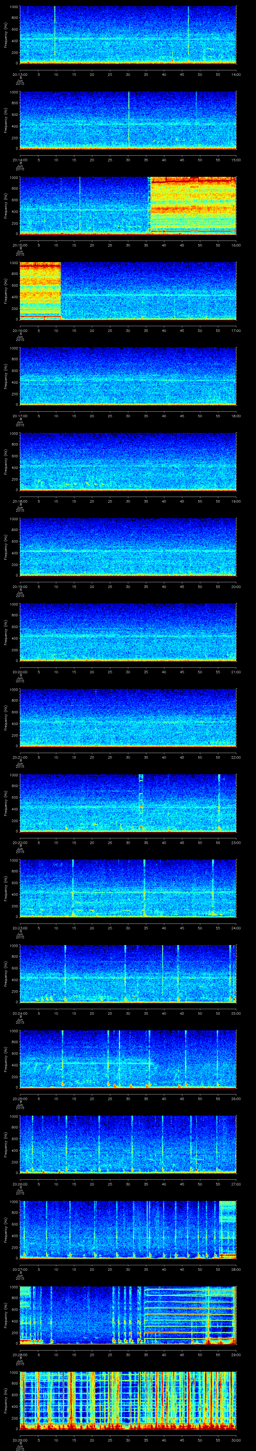Viewport: 256px width, 1451px height.
Task: Select the 20:21:00 spectrogram panel
Action: click(128, 717)
